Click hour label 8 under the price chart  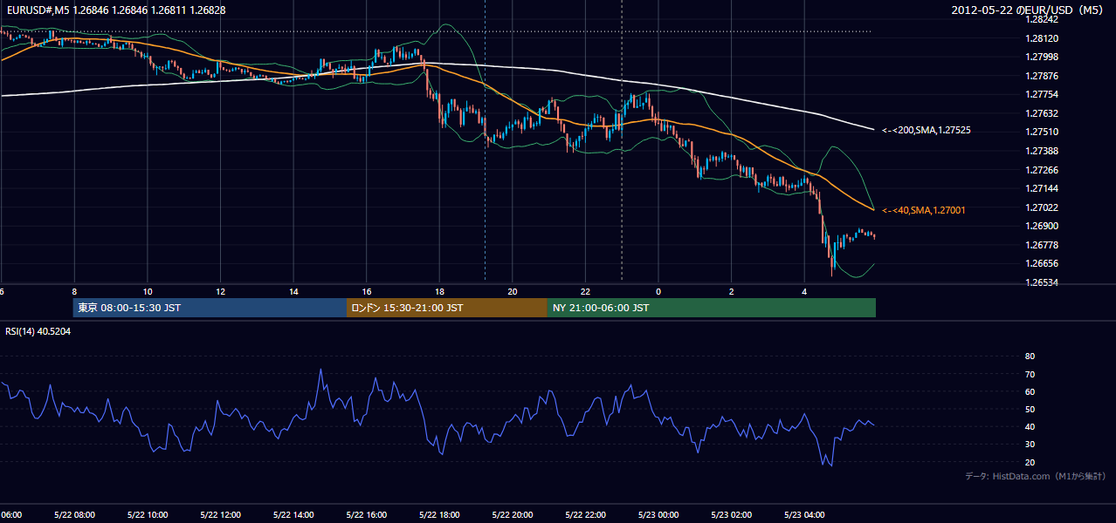(74, 292)
